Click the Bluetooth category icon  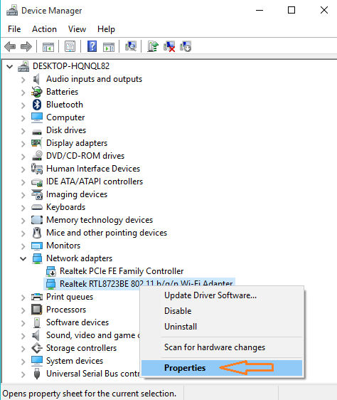[37, 105]
